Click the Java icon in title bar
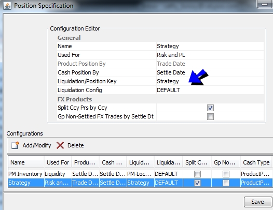273x210 pixels. (7, 6)
